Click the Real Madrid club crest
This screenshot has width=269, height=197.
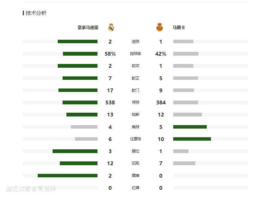[x=111, y=27]
